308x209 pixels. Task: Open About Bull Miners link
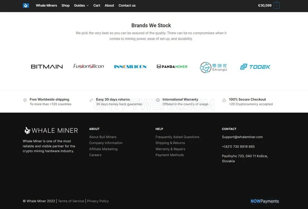(103, 137)
